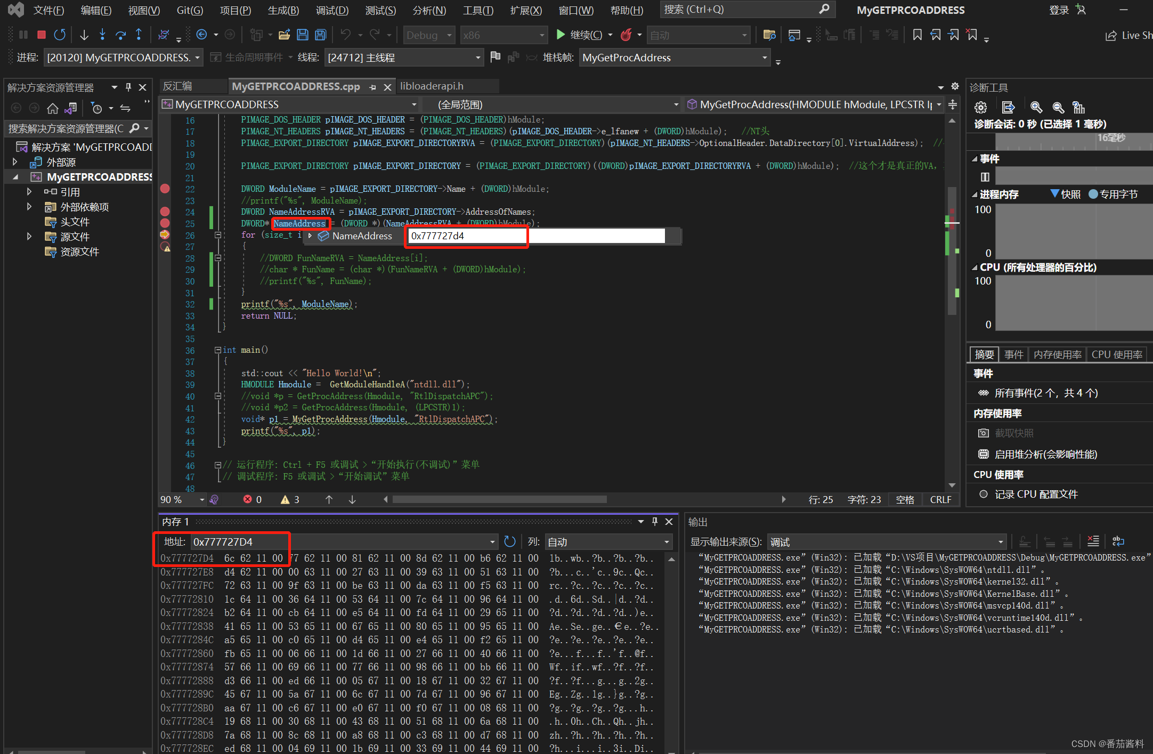Viewport: 1153px width, 754px height.
Task: Expand the 源文件 folder in solution tree
Action: pyautogui.click(x=29, y=237)
